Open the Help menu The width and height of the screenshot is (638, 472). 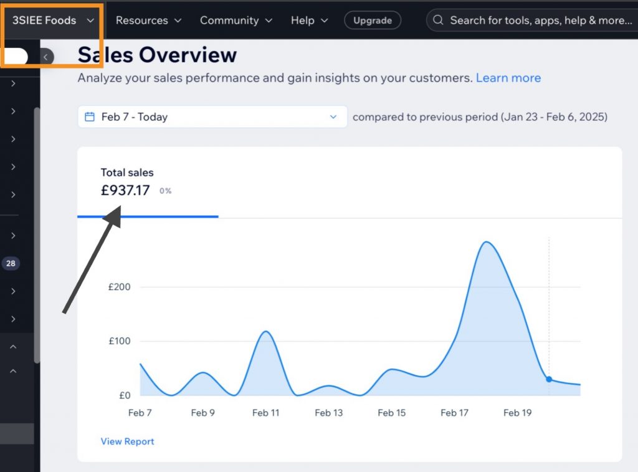coord(309,21)
